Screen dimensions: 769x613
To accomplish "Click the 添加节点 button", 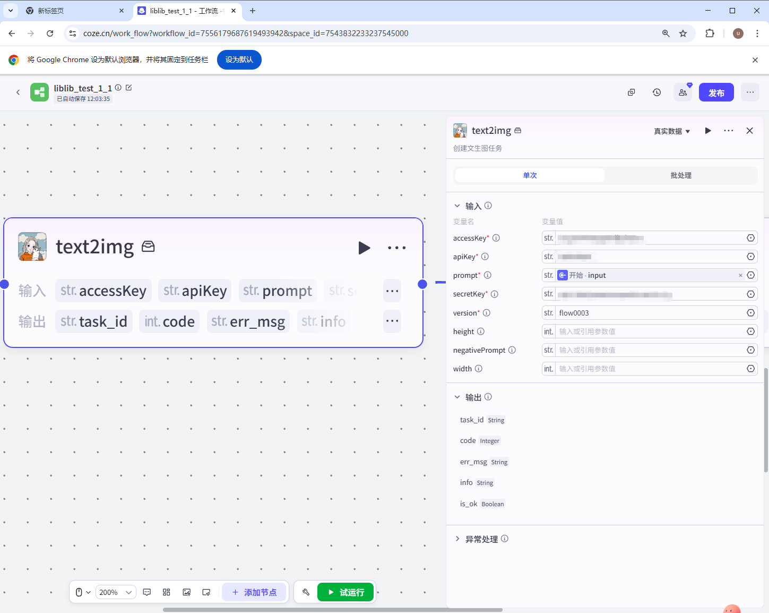I will coord(254,592).
